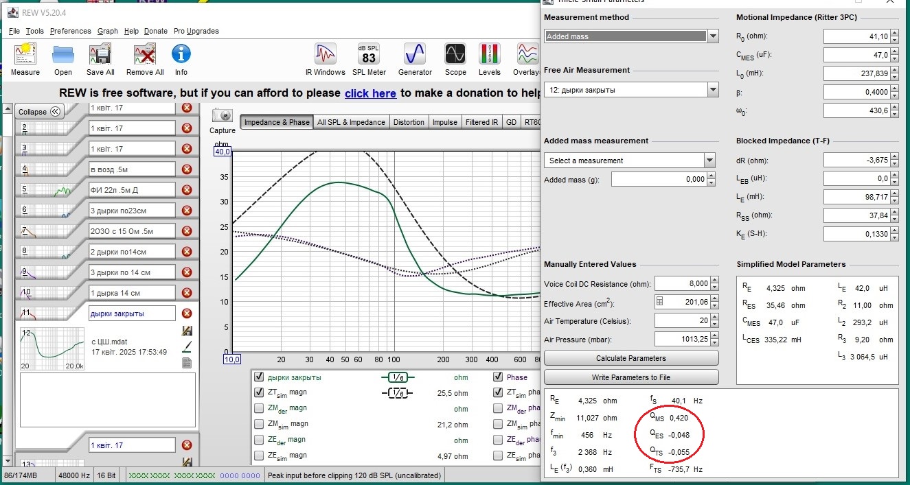Remove measurement '3 дырки по23см'

(186, 210)
